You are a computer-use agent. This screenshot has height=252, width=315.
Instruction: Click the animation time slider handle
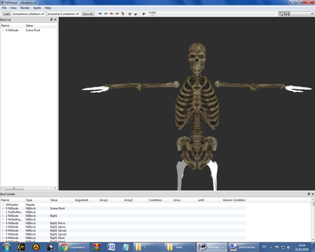click(x=152, y=15)
